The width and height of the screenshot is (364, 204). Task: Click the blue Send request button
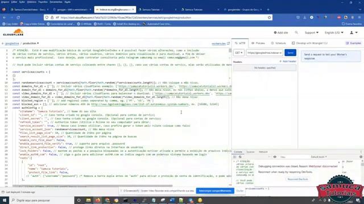pos(290,53)
